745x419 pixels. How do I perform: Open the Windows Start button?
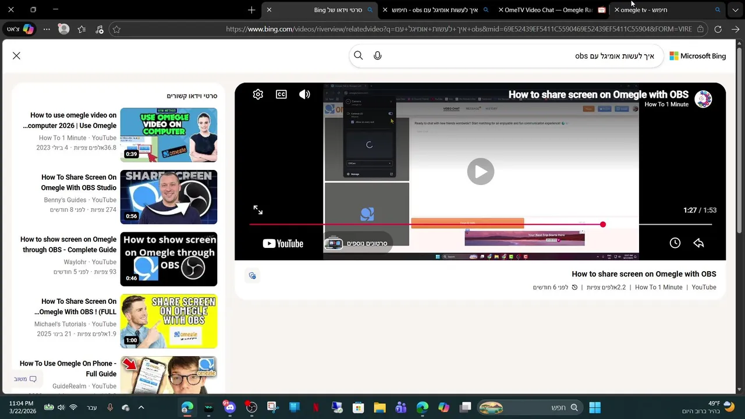click(595, 407)
